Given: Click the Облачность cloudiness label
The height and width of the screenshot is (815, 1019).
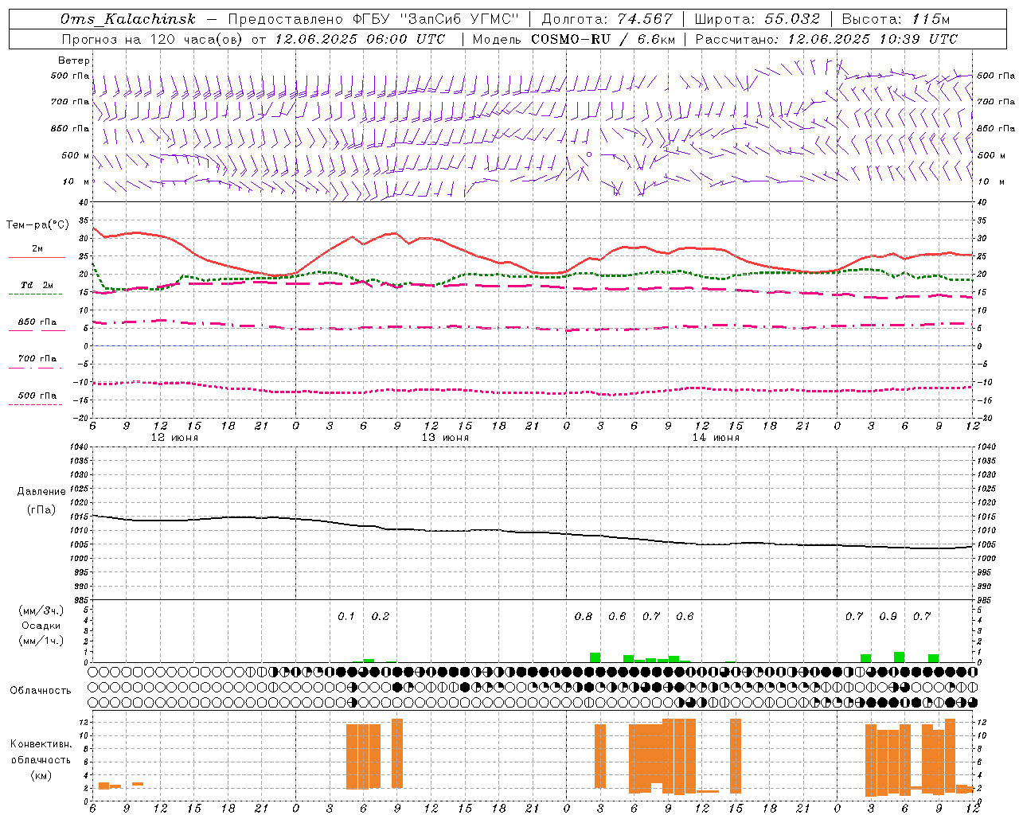Looking at the screenshot, I should click(41, 691).
